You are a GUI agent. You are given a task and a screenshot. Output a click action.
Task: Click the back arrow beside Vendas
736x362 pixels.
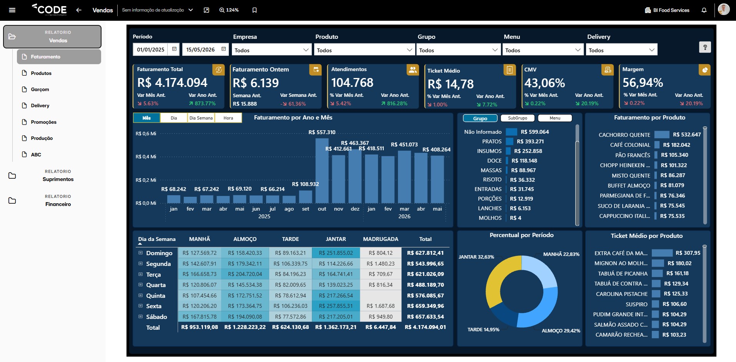pyautogui.click(x=79, y=10)
